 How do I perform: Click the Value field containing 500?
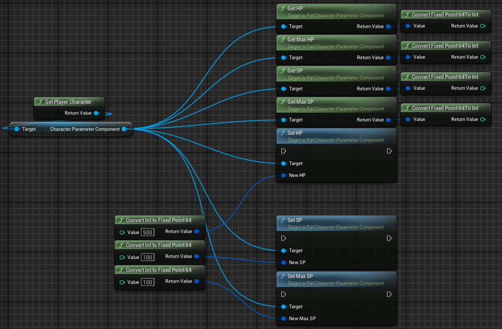[x=148, y=232]
